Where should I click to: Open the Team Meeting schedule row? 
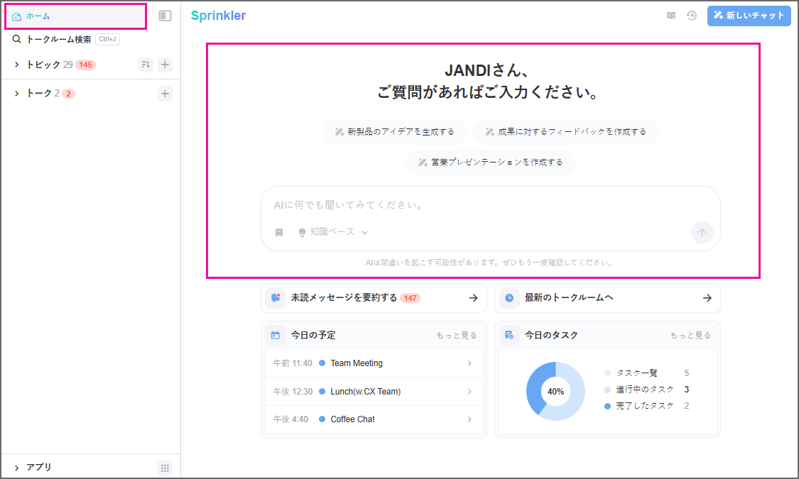click(374, 363)
